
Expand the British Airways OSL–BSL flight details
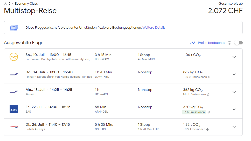[x=234, y=127]
